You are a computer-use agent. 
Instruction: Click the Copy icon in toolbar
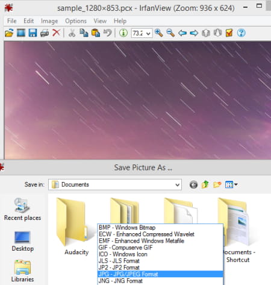84,33
